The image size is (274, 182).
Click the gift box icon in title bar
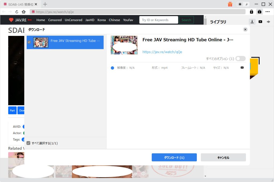click(x=230, y=4)
